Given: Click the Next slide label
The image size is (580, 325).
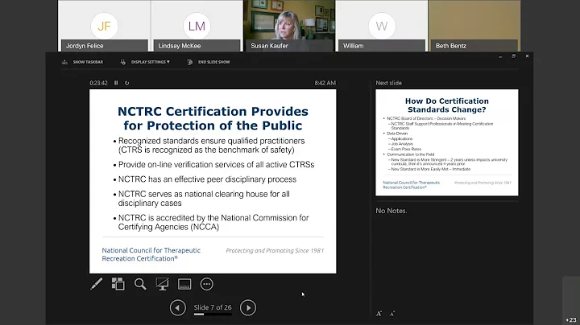Looking at the screenshot, I should pyautogui.click(x=389, y=83).
